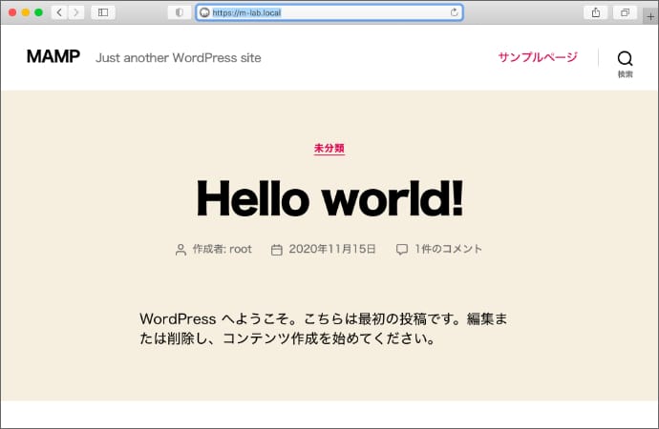Click the Safari back button

(58, 12)
